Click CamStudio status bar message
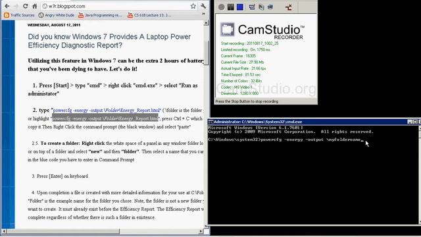 (247, 101)
